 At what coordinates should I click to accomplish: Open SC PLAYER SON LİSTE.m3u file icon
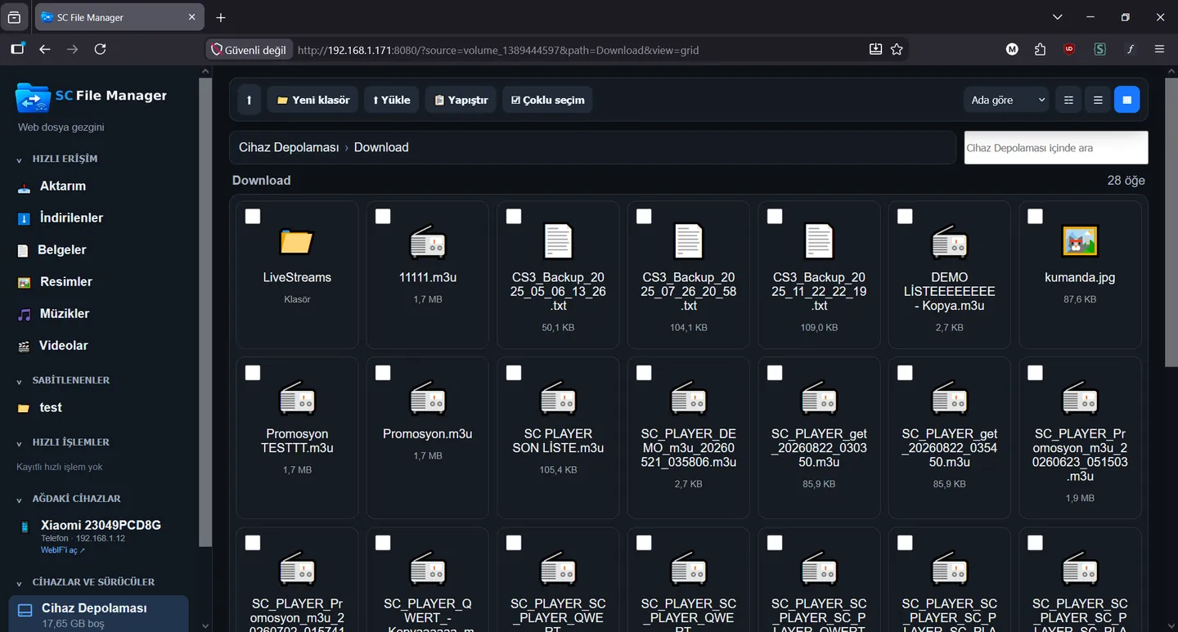coord(558,398)
